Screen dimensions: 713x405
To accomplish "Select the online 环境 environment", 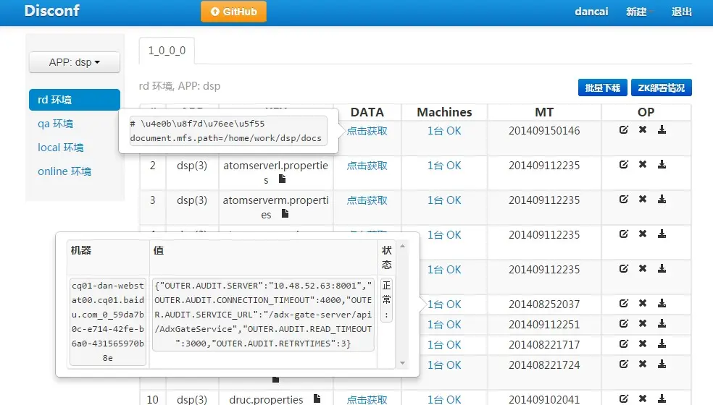I will pos(64,171).
